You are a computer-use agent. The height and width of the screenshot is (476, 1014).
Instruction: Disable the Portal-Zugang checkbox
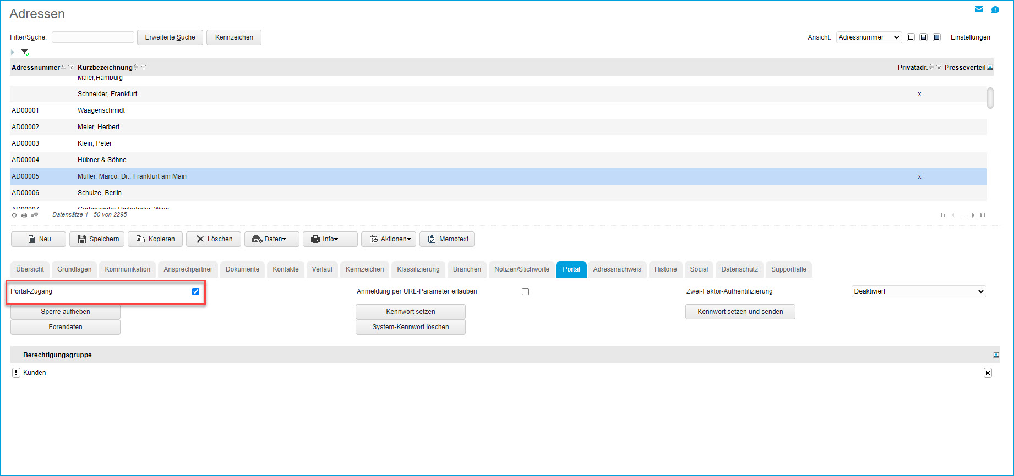tap(195, 291)
